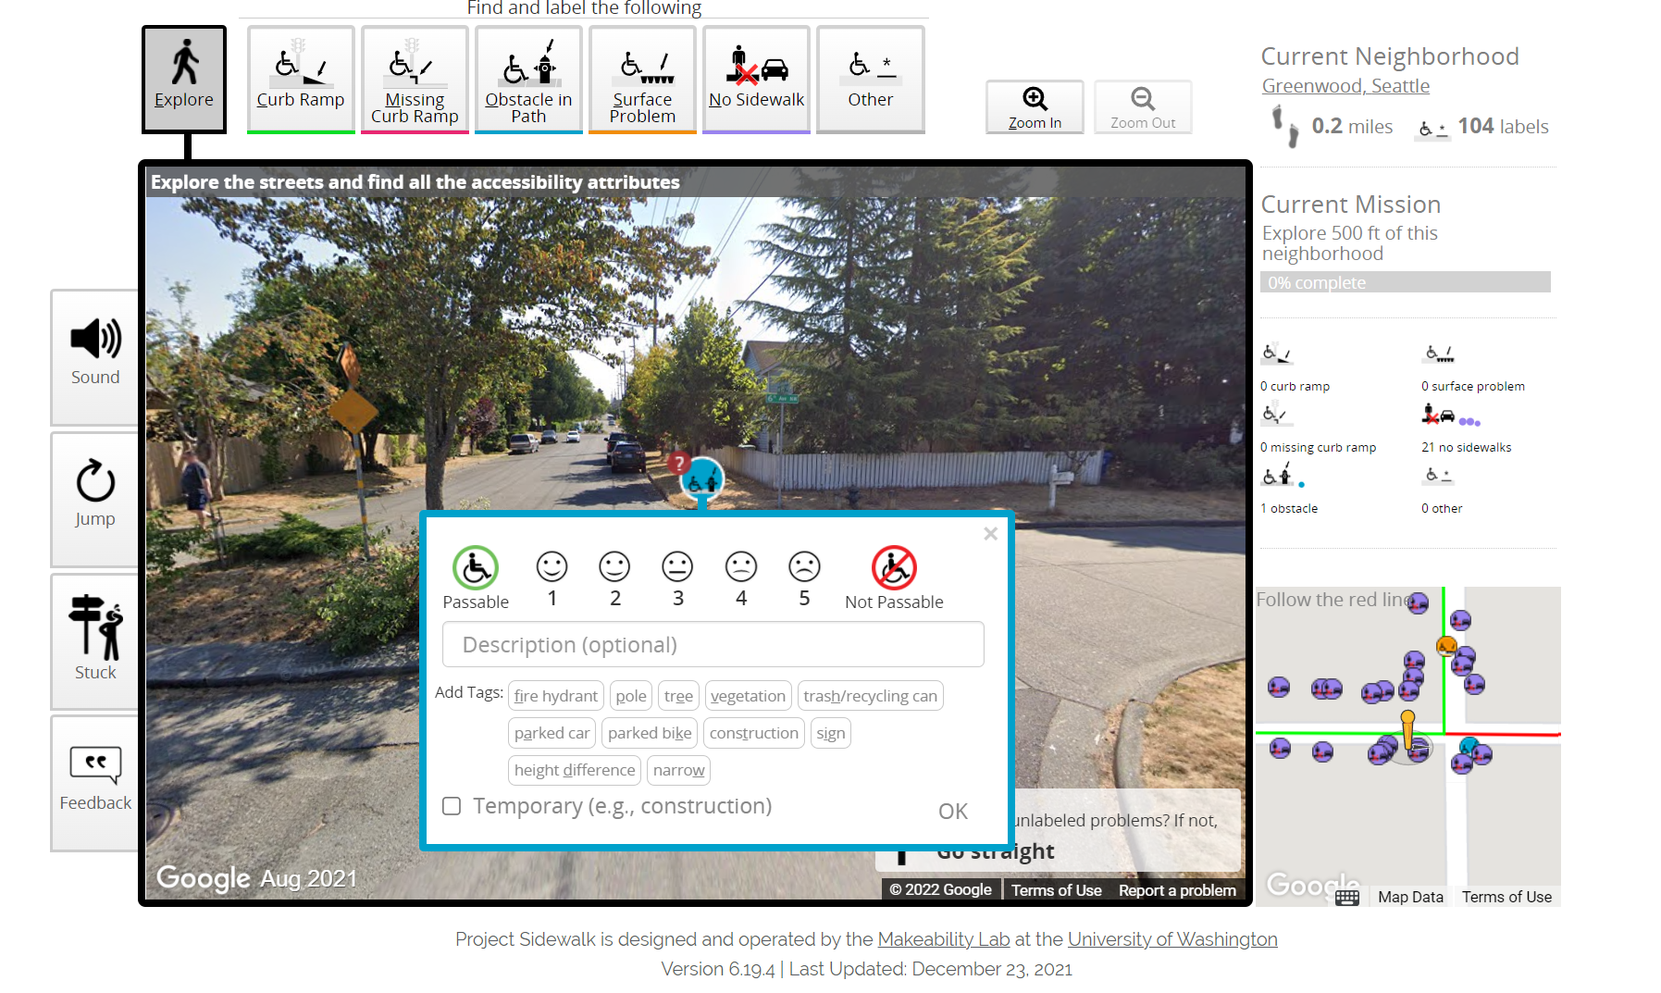Add the pole tag
1661x993 pixels.
click(x=631, y=696)
